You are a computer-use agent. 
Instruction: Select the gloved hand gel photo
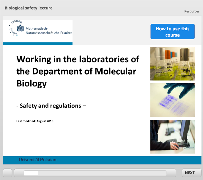pos(173,100)
